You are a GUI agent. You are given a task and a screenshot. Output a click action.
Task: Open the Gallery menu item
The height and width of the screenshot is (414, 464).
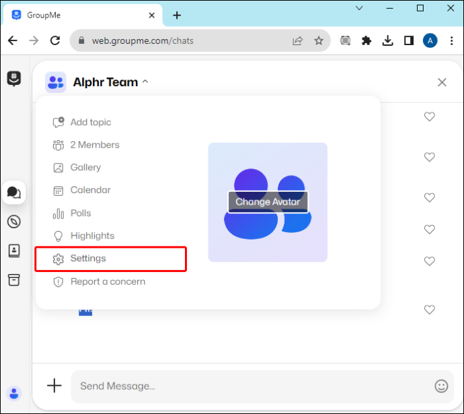(x=77, y=168)
